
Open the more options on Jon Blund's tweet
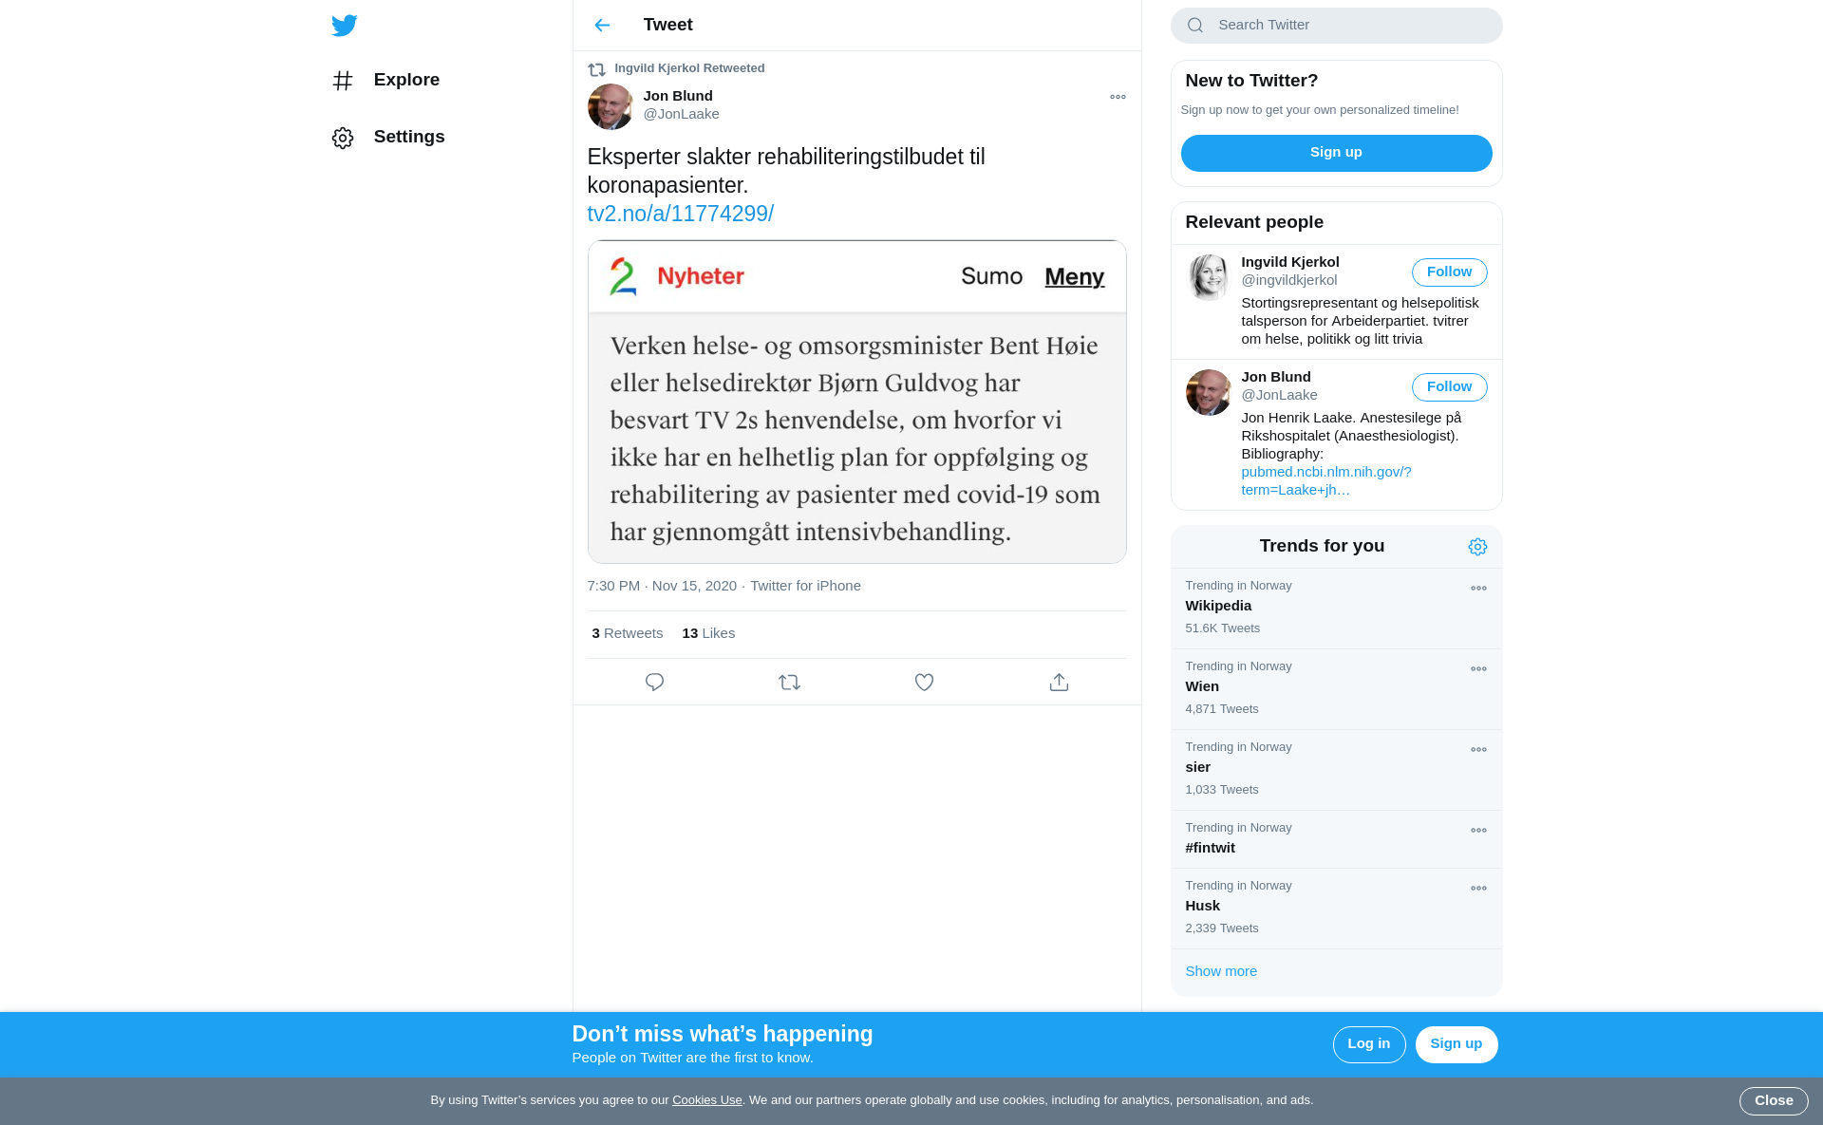click(1118, 97)
